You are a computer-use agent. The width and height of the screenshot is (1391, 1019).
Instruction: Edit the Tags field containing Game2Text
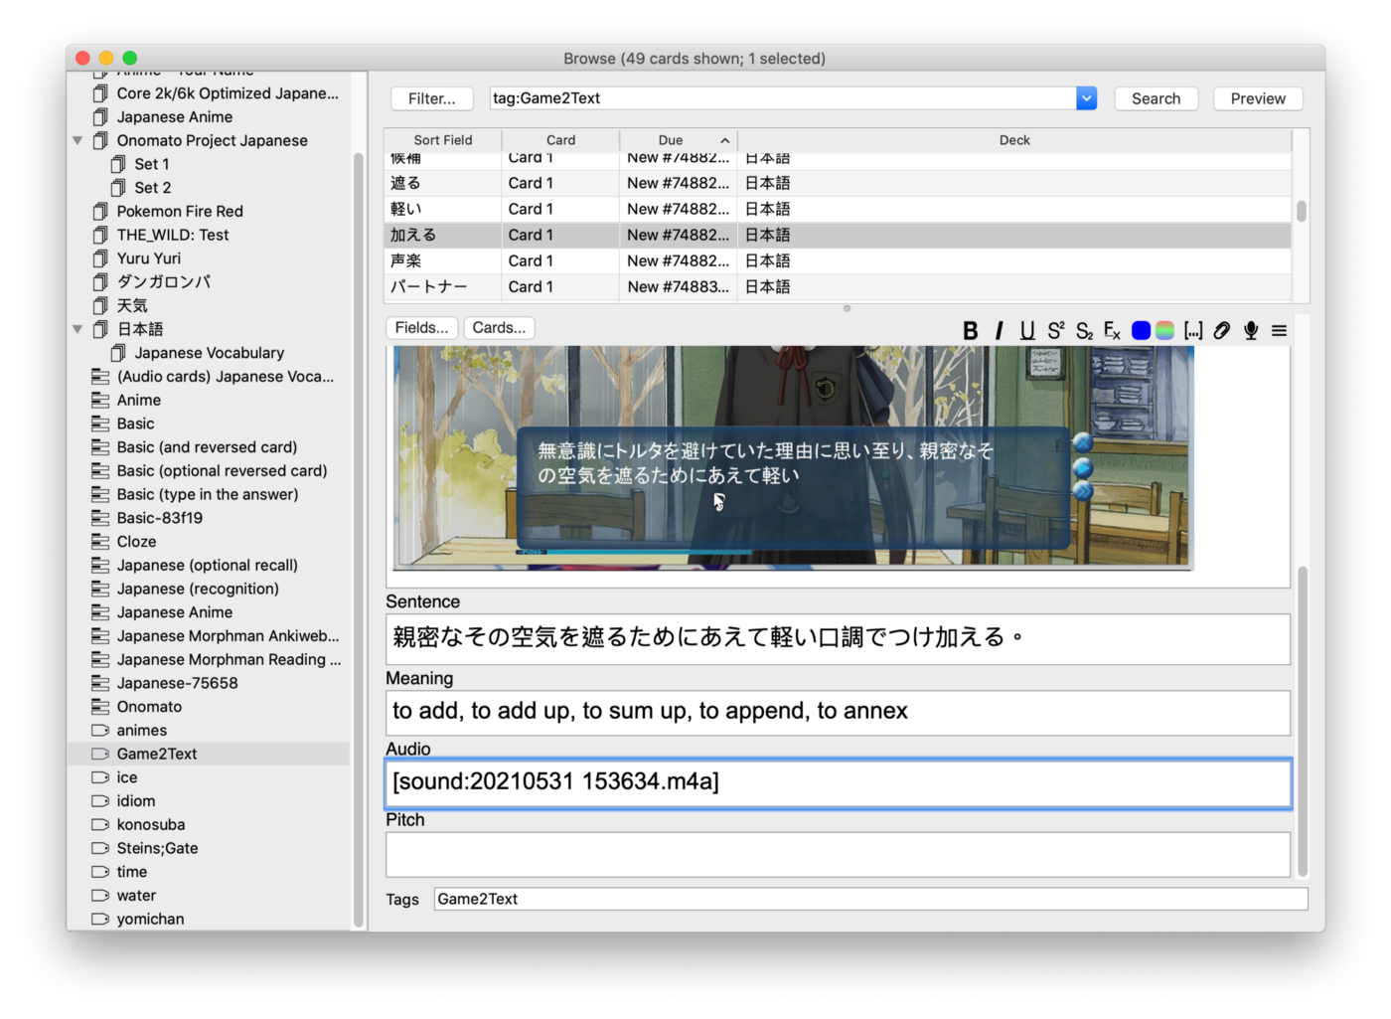(x=870, y=899)
